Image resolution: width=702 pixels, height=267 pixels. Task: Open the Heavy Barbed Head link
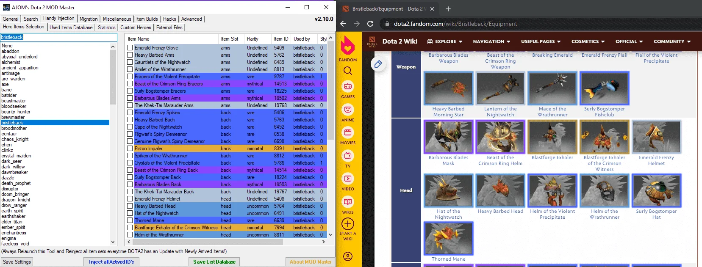(x=500, y=211)
